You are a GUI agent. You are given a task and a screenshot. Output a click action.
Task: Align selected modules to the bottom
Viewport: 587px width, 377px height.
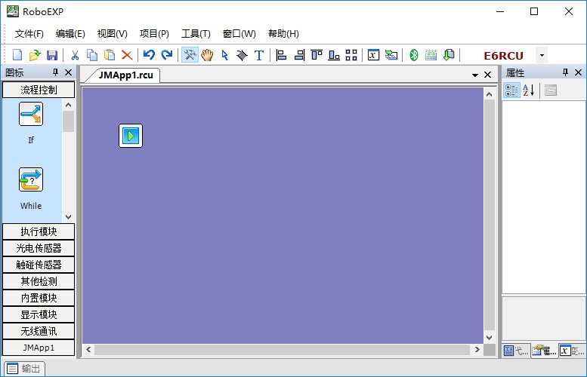pos(334,55)
